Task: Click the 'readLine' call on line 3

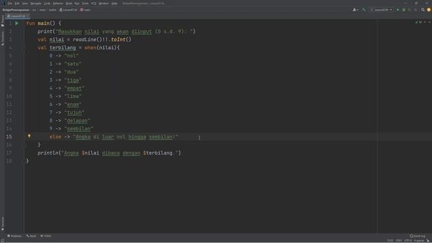Action: (x=84, y=40)
